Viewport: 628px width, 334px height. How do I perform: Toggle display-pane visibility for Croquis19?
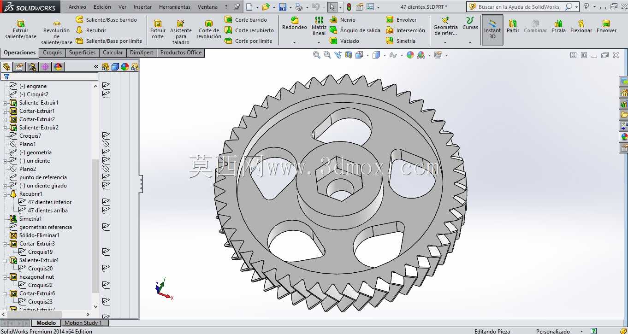click(x=106, y=252)
